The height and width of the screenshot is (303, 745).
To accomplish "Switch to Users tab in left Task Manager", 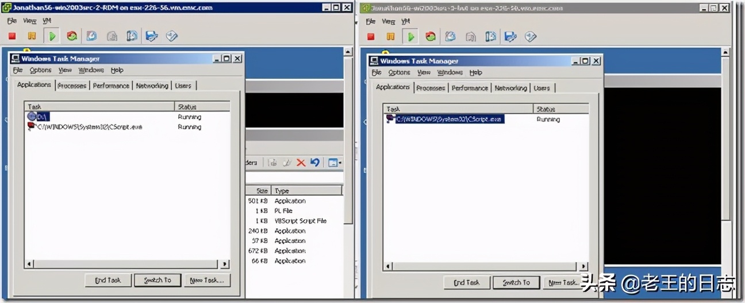I will pos(183,86).
